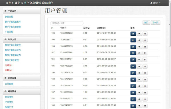View user 18273337923 via eye icon
Viewport: 171px width, 109px height.
coord(139,86)
